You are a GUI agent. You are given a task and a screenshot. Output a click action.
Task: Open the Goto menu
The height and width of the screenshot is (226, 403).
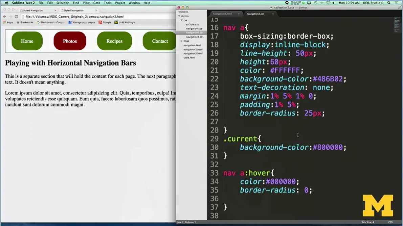(96, 3)
